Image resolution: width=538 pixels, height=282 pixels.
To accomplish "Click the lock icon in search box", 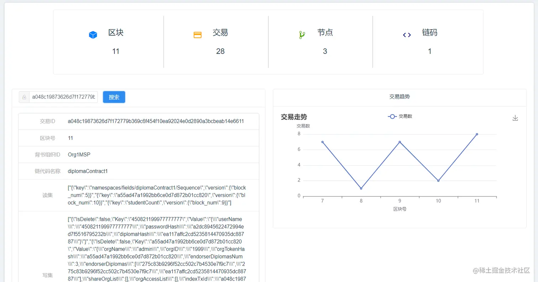I will tap(24, 97).
